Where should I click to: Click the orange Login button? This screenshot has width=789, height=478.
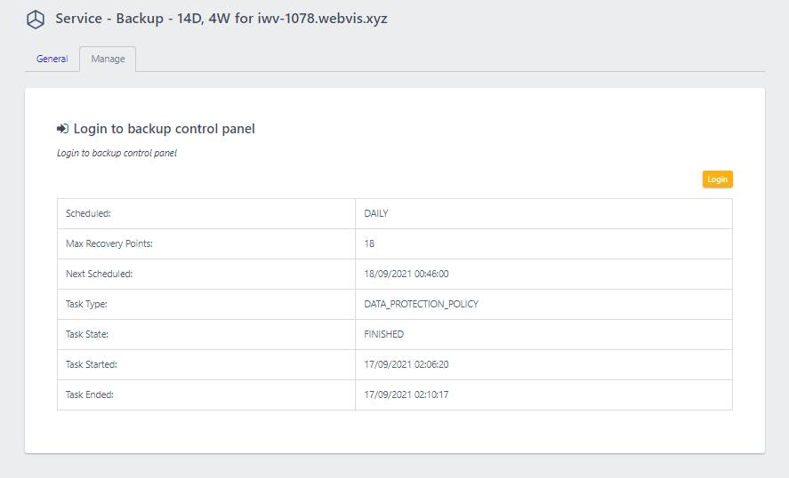coord(718,179)
